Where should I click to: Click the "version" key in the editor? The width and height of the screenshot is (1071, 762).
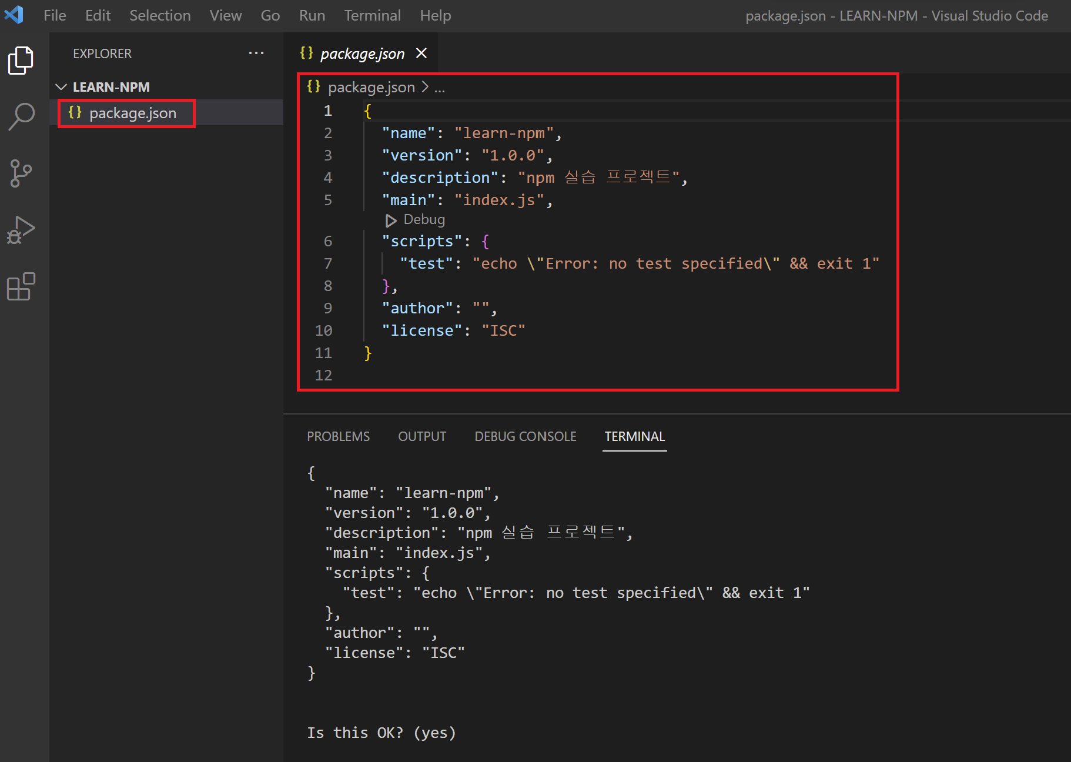pyautogui.click(x=422, y=156)
